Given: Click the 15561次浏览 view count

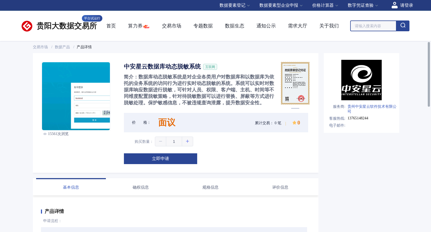Looking at the screenshot, I should (x=58, y=134).
